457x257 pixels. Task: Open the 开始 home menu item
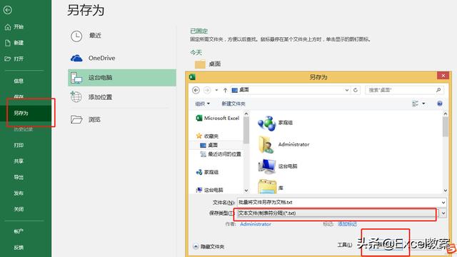pos(14,27)
